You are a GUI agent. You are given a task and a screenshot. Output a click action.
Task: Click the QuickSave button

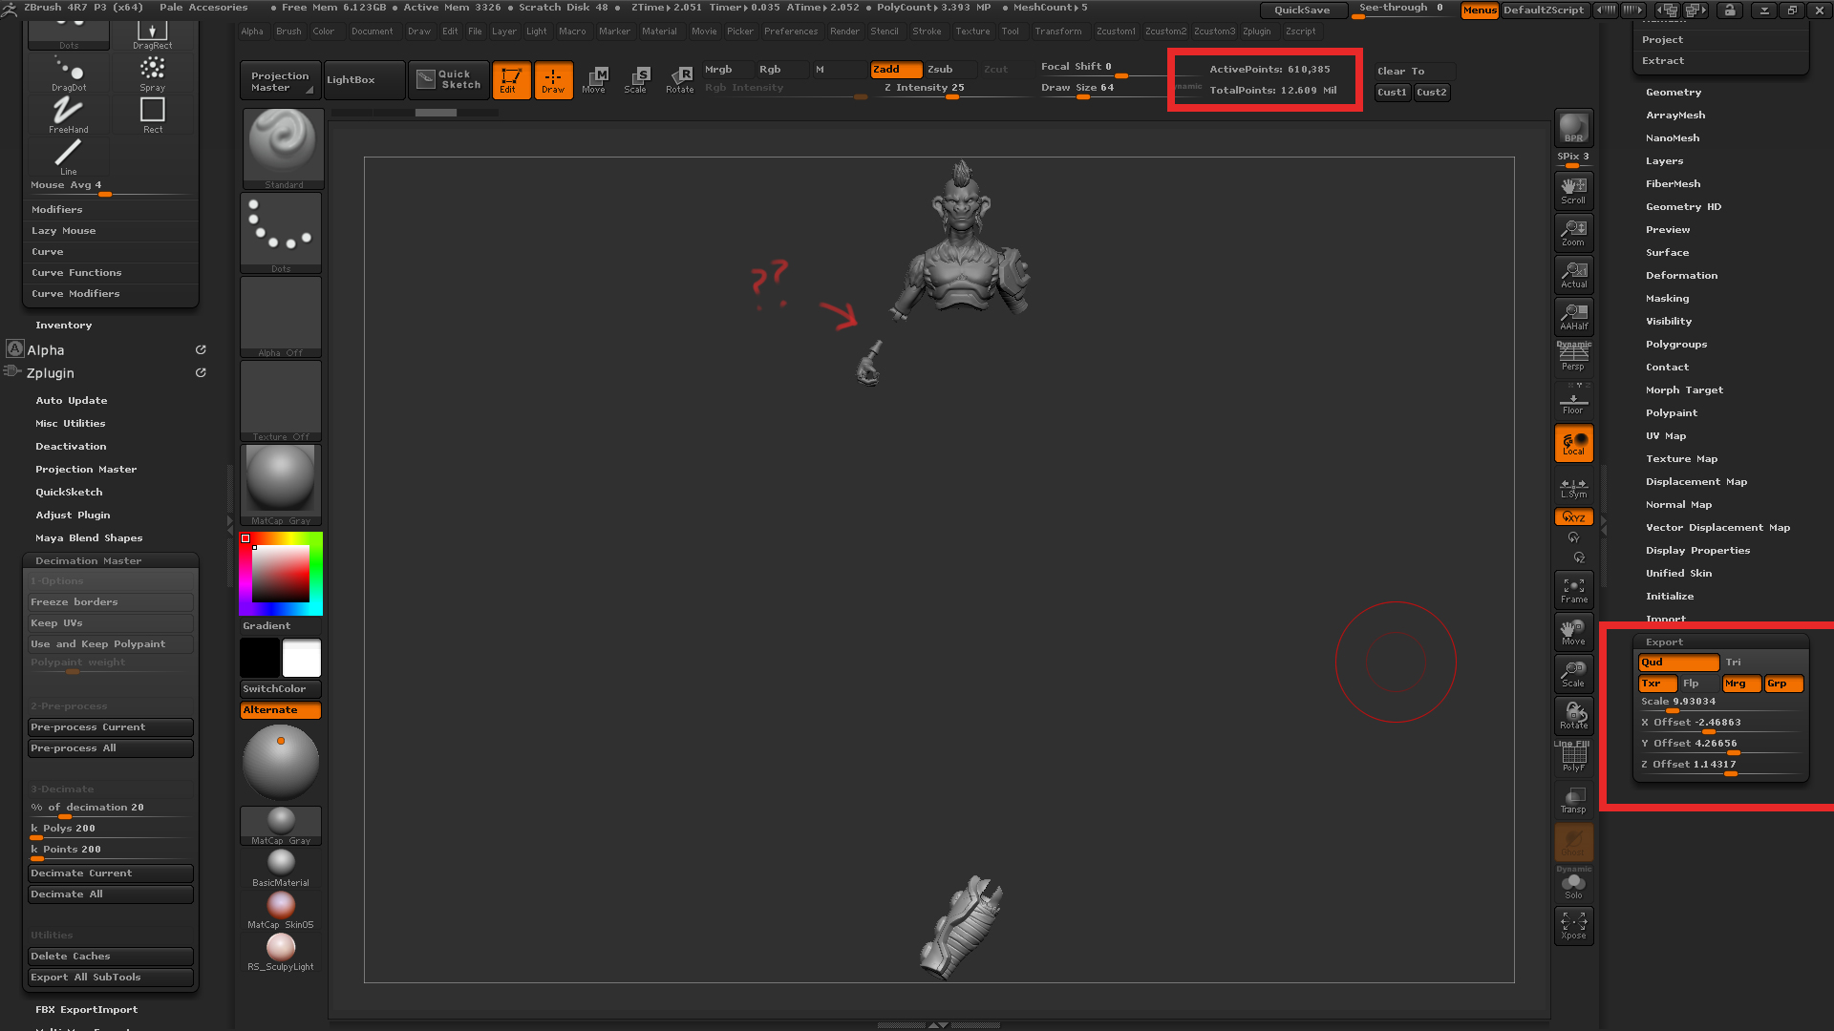pyautogui.click(x=1303, y=11)
